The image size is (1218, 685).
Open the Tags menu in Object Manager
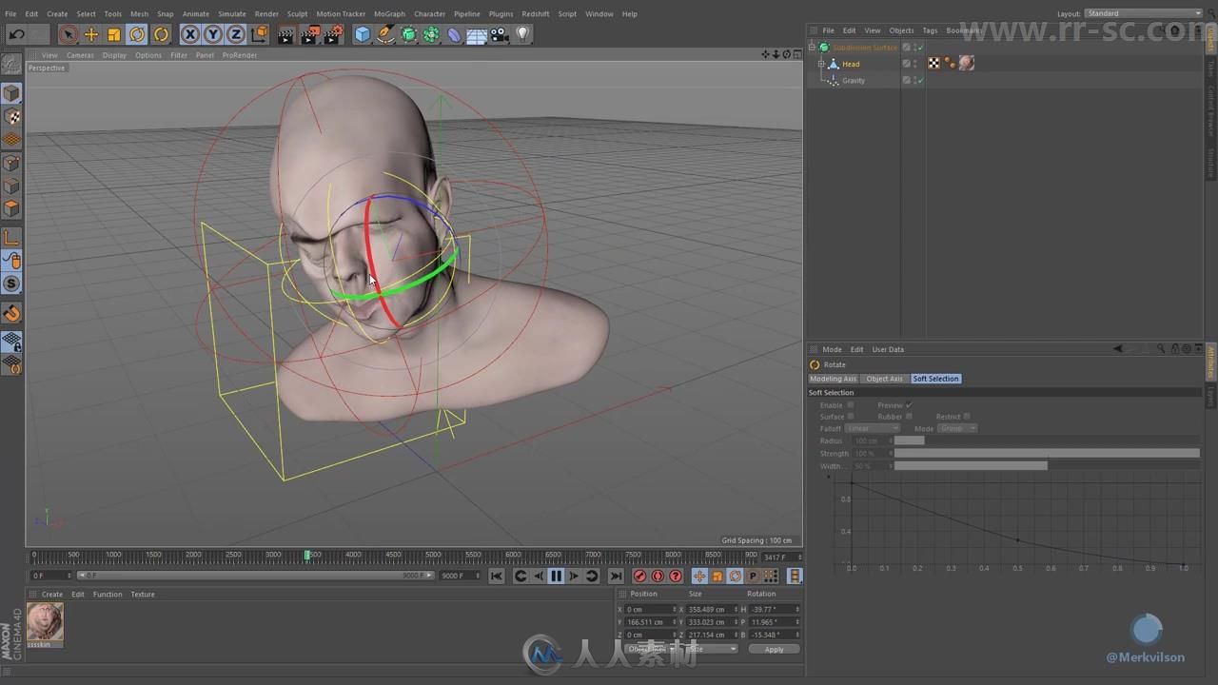(x=930, y=30)
